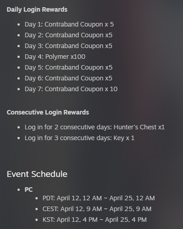Click the Hunter's Chest x1 reward line

[95, 127]
